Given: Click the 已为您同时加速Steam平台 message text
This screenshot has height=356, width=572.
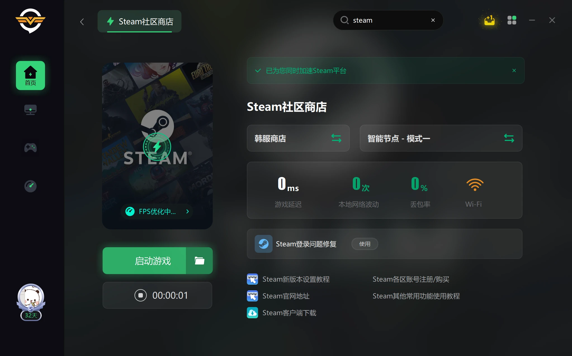Looking at the screenshot, I should 306,71.
